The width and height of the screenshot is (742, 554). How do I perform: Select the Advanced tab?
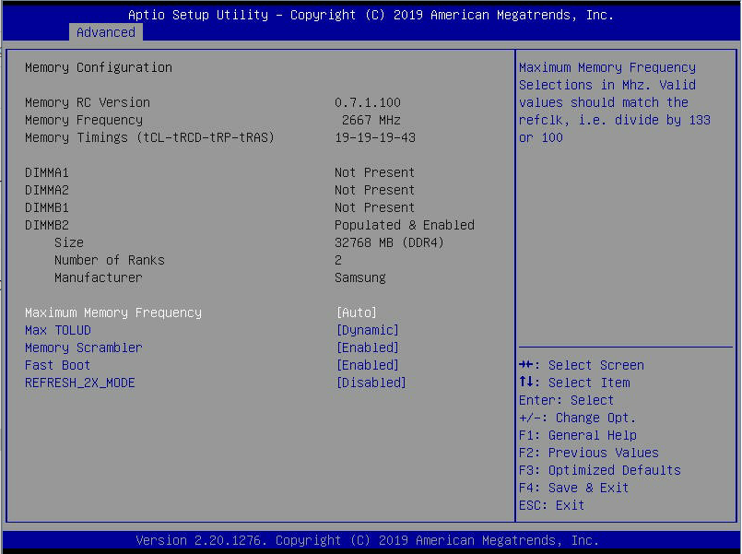pos(105,32)
